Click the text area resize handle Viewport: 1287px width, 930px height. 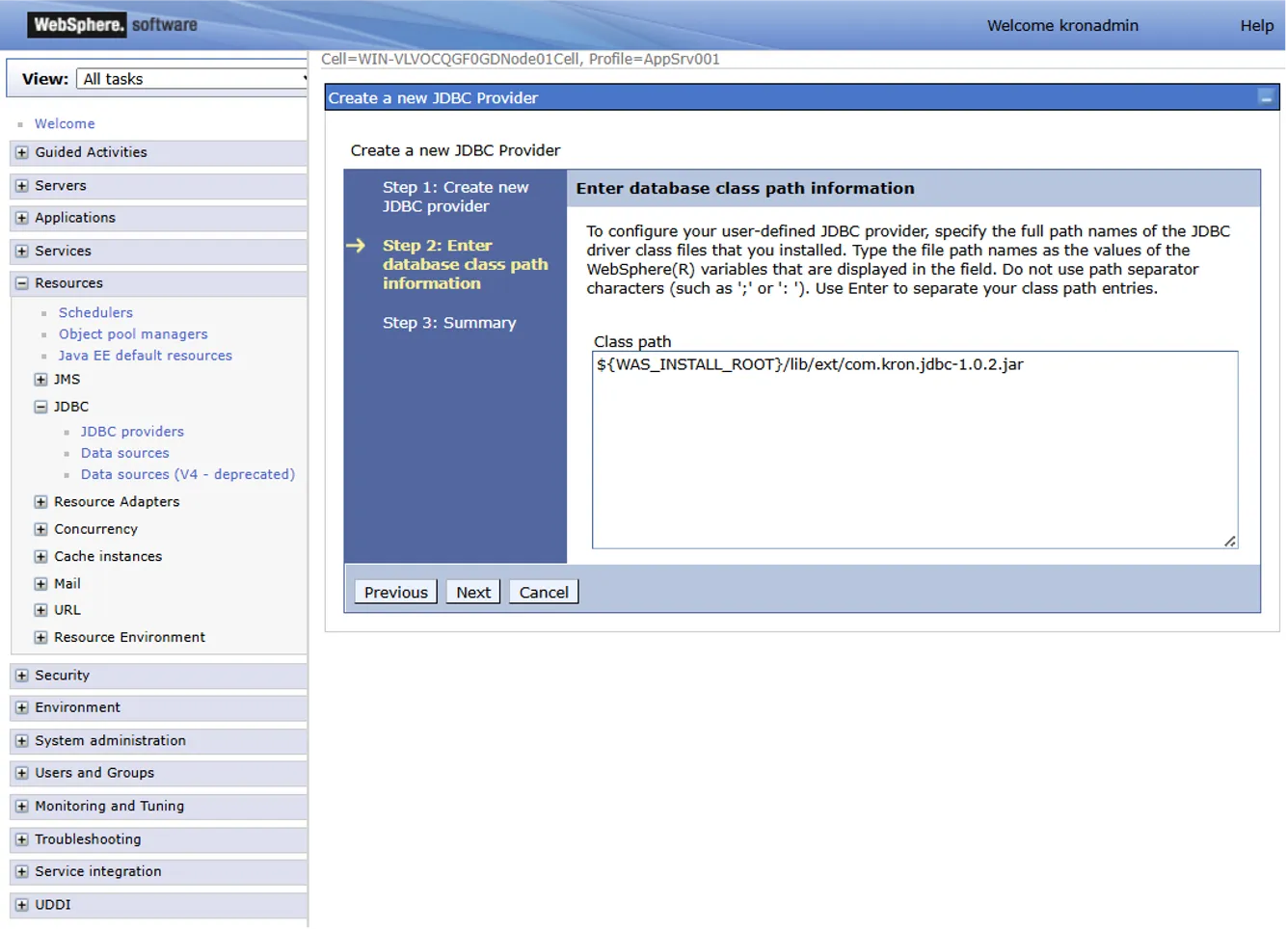[1230, 542]
